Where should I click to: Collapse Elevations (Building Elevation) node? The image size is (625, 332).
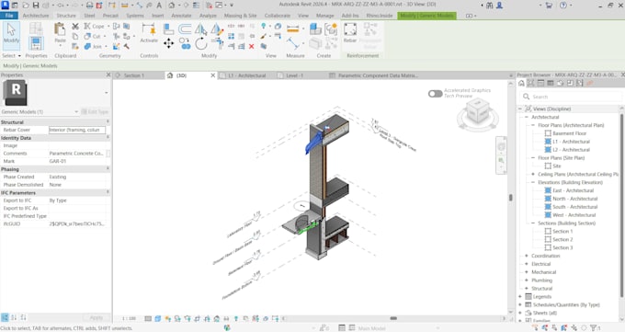pos(533,182)
